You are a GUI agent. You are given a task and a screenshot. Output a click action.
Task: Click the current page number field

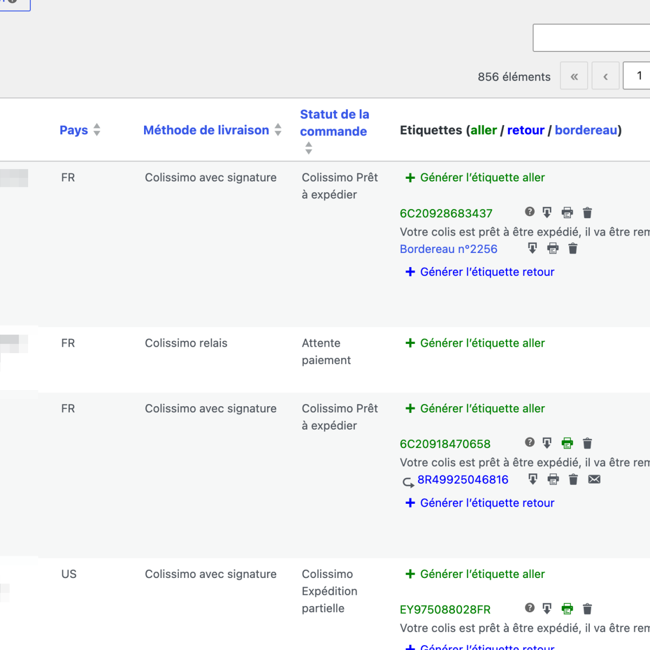[637, 75]
